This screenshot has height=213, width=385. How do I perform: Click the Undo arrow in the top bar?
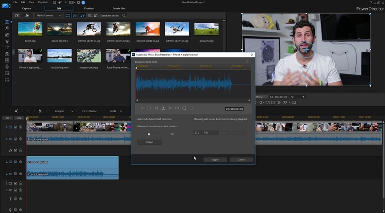[x=60, y=2]
